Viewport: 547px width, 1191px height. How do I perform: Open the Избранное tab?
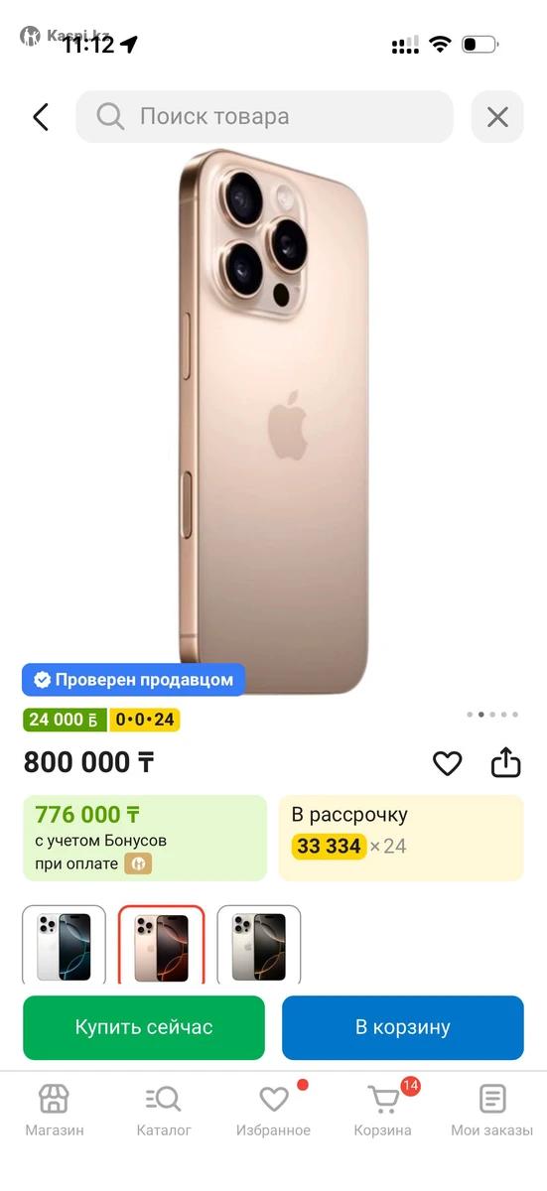tap(273, 1111)
